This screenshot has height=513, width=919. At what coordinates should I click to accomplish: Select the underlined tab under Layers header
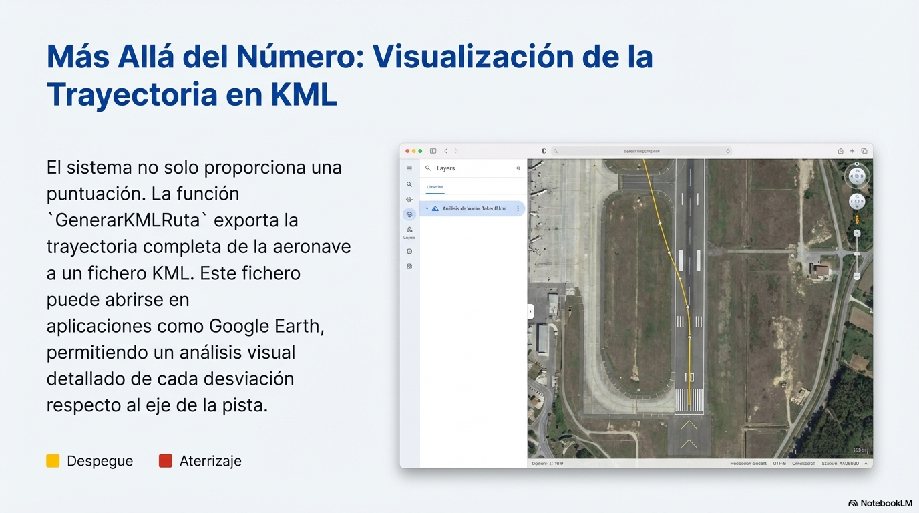click(x=435, y=187)
